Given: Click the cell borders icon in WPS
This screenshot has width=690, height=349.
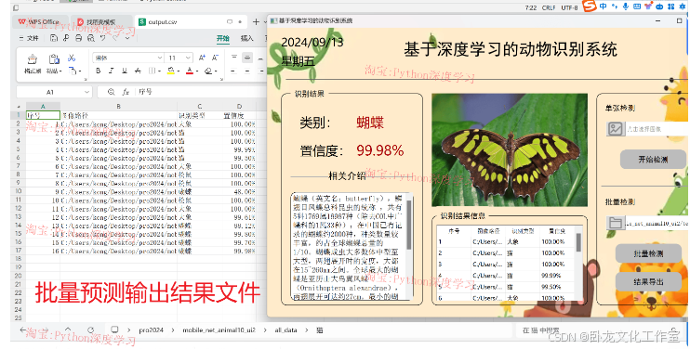Looking at the screenshot, I should [152, 71].
